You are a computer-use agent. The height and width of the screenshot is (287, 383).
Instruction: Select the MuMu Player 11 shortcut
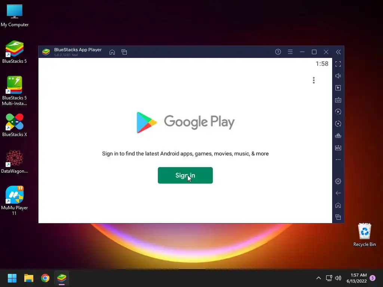click(x=15, y=201)
